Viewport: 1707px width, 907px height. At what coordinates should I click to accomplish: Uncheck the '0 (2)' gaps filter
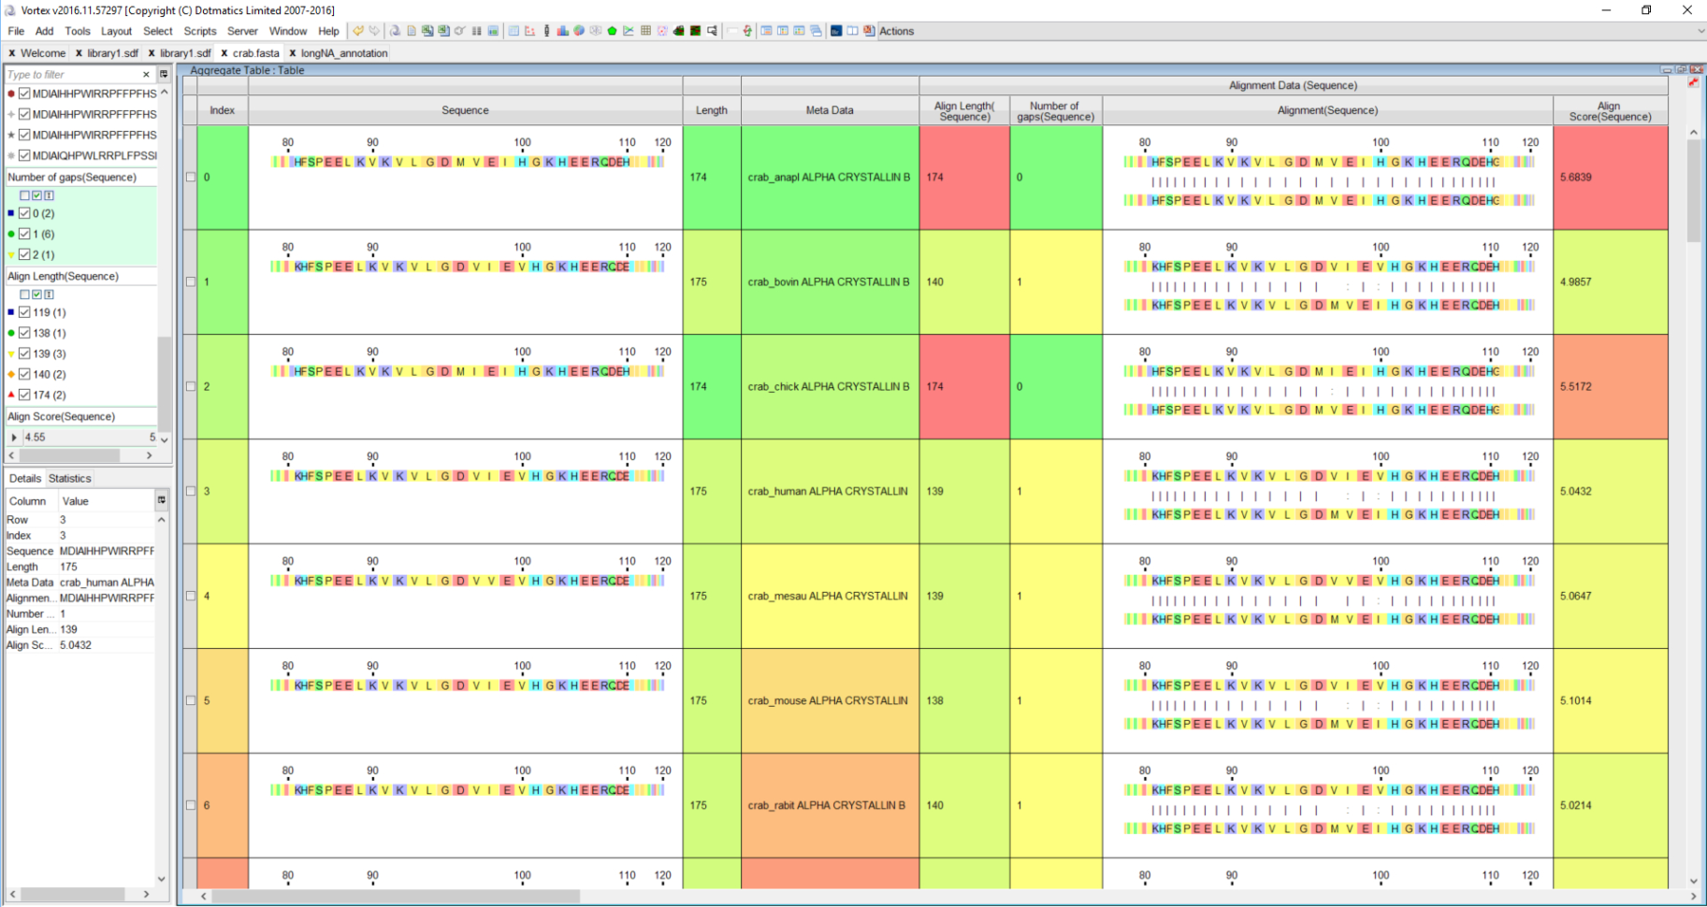tap(25, 213)
